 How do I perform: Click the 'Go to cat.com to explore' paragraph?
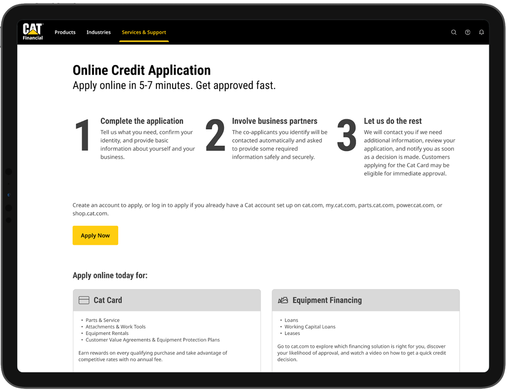(361, 353)
